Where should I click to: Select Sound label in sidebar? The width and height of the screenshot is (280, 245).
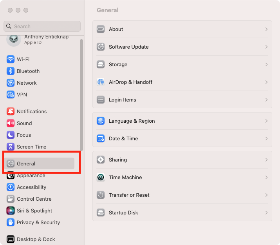tap(24, 123)
